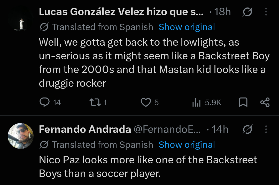Open tweet text about Nico Paz

click(148, 166)
